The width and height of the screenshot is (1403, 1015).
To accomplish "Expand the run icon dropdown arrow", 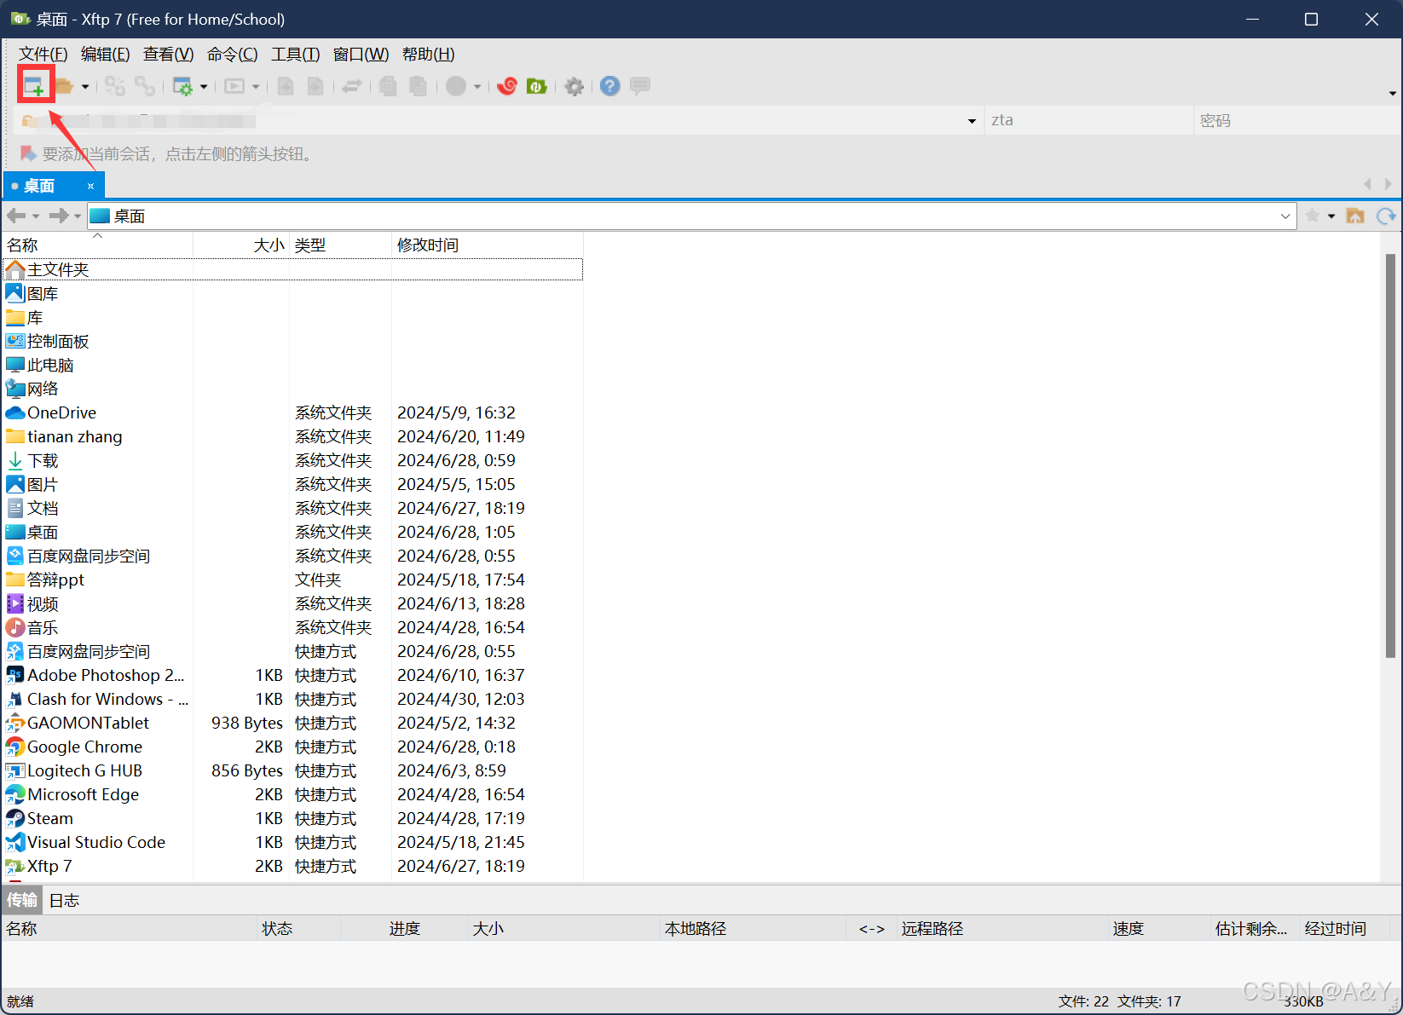I will tap(256, 87).
